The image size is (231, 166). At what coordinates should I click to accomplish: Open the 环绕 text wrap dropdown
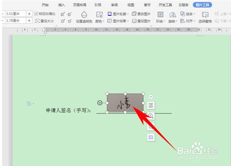pos(160,17)
